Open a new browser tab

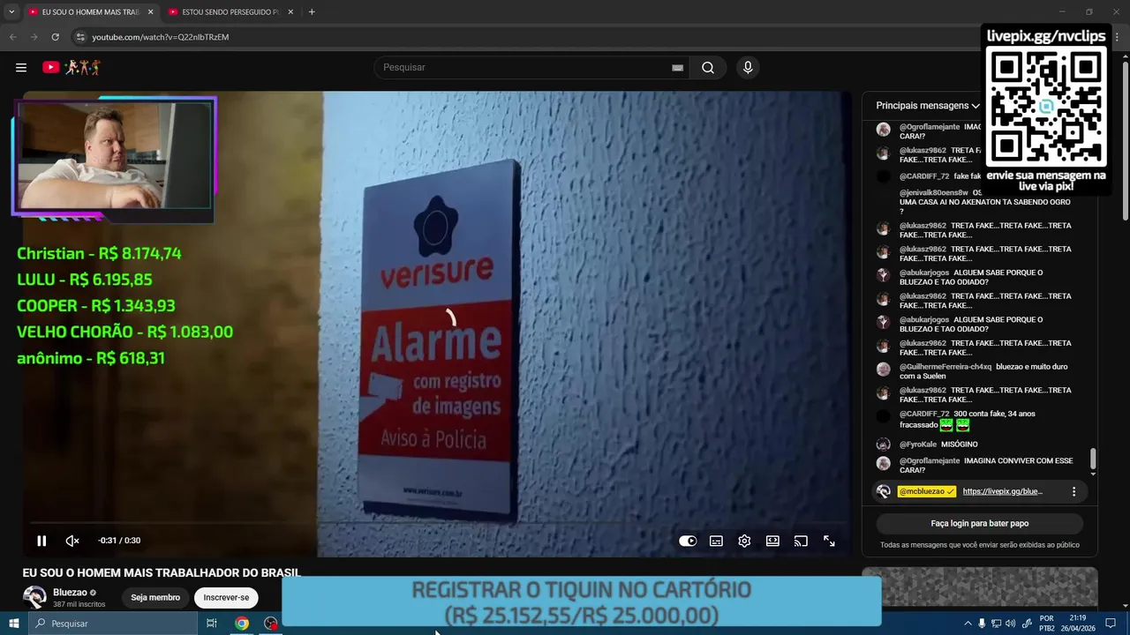pyautogui.click(x=312, y=12)
